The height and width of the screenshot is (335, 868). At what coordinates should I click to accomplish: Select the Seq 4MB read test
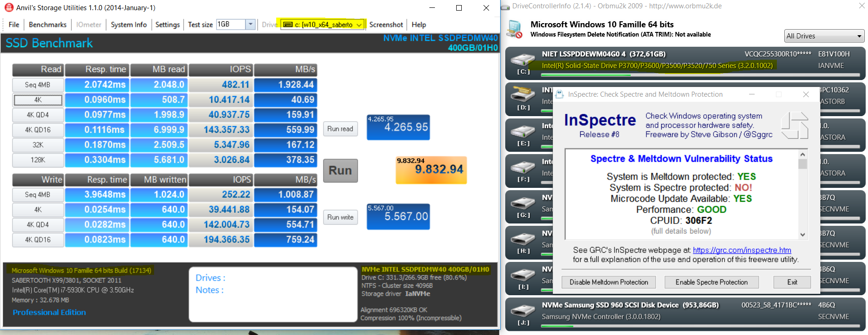tap(38, 85)
